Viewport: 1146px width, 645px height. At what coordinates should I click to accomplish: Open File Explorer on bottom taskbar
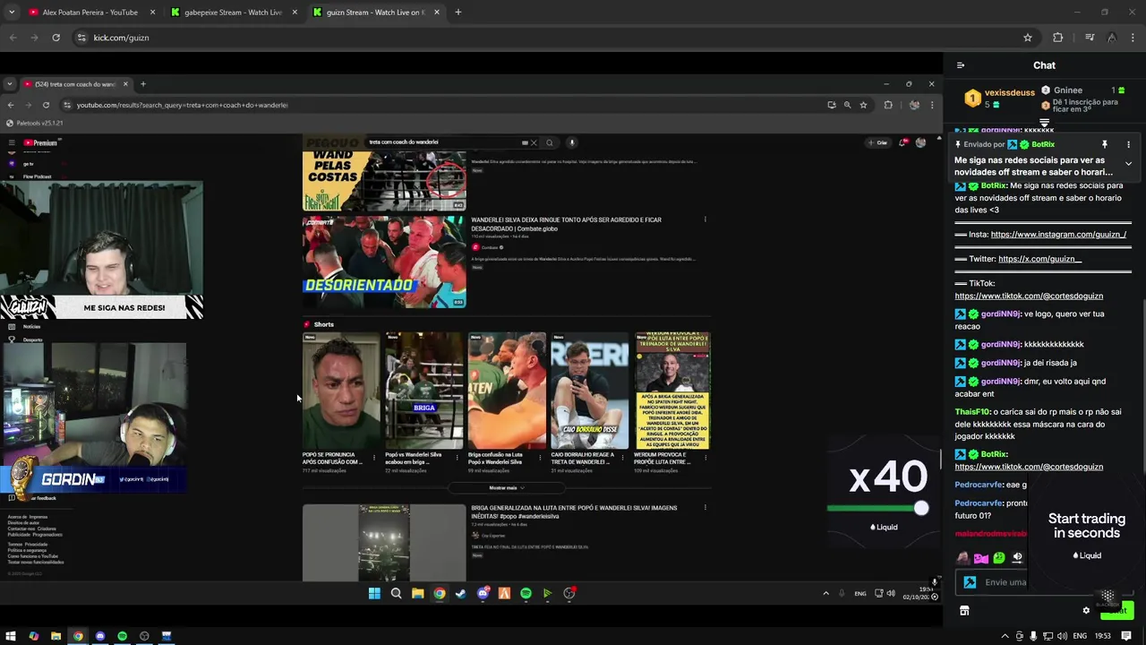point(56,636)
